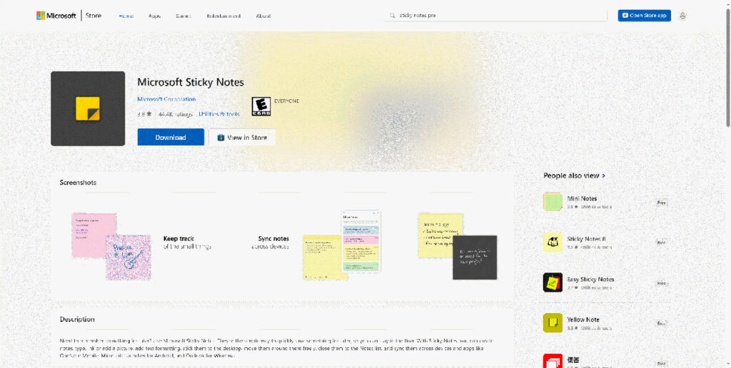Screen dimensions: 731x368
Task: Click the 3.8 star rating
Action: pos(144,113)
